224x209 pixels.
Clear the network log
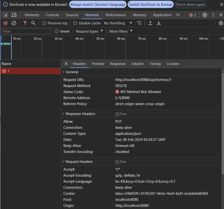coord(14,23)
